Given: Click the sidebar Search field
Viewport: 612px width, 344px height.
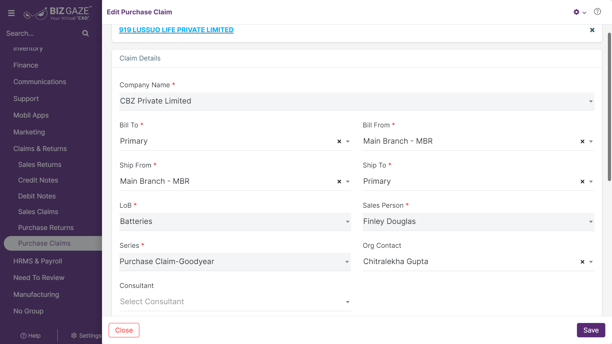Looking at the screenshot, I should pyautogui.click(x=43, y=33).
